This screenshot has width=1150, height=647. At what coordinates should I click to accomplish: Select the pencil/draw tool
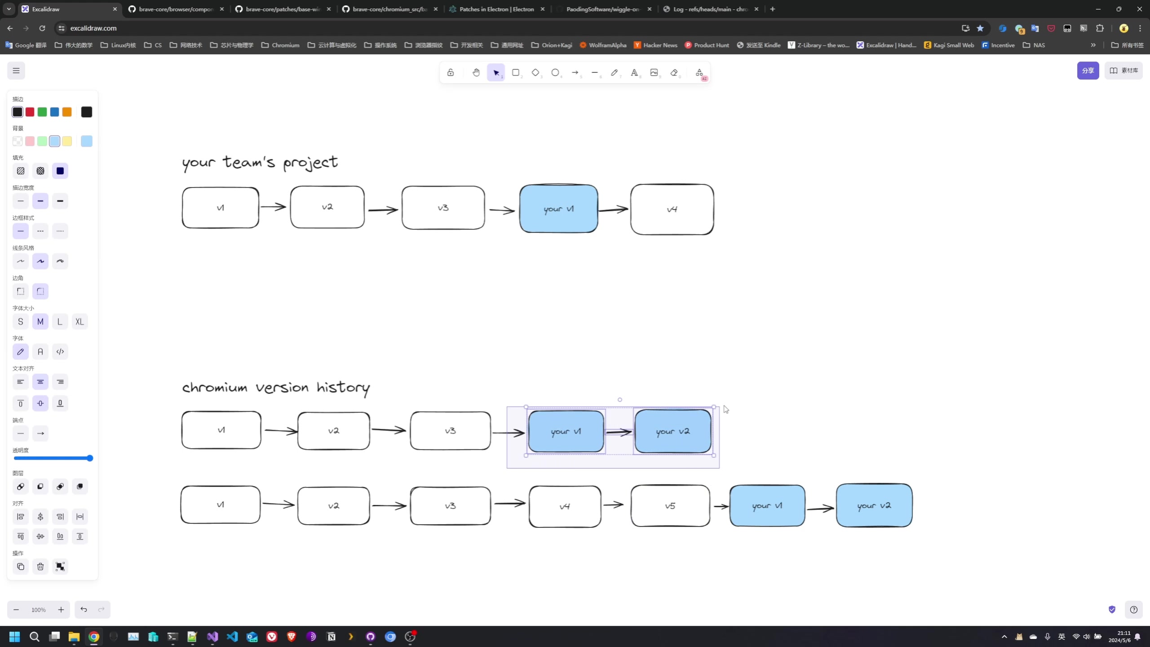click(616, 73)
